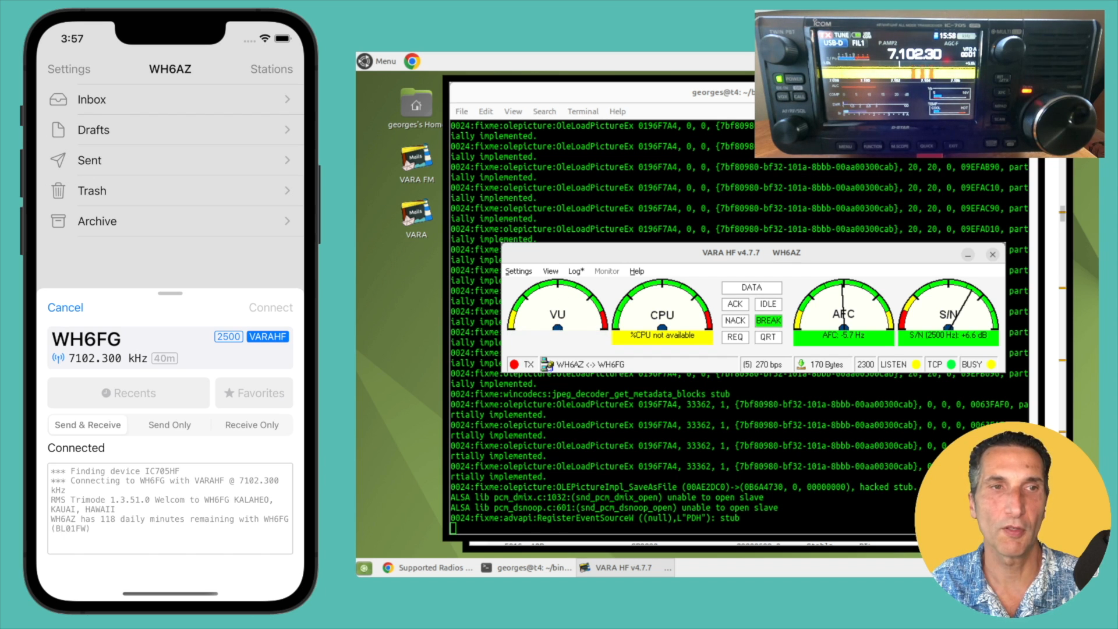This screenshot has height=629, width=1118.
Task: Toggle the 2500 bandwidth tag
Action: [229, 337]
